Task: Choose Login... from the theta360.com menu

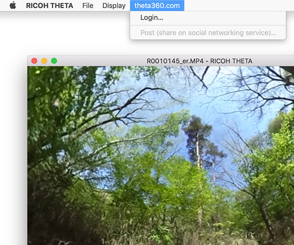Action: [x=152, y=18]
